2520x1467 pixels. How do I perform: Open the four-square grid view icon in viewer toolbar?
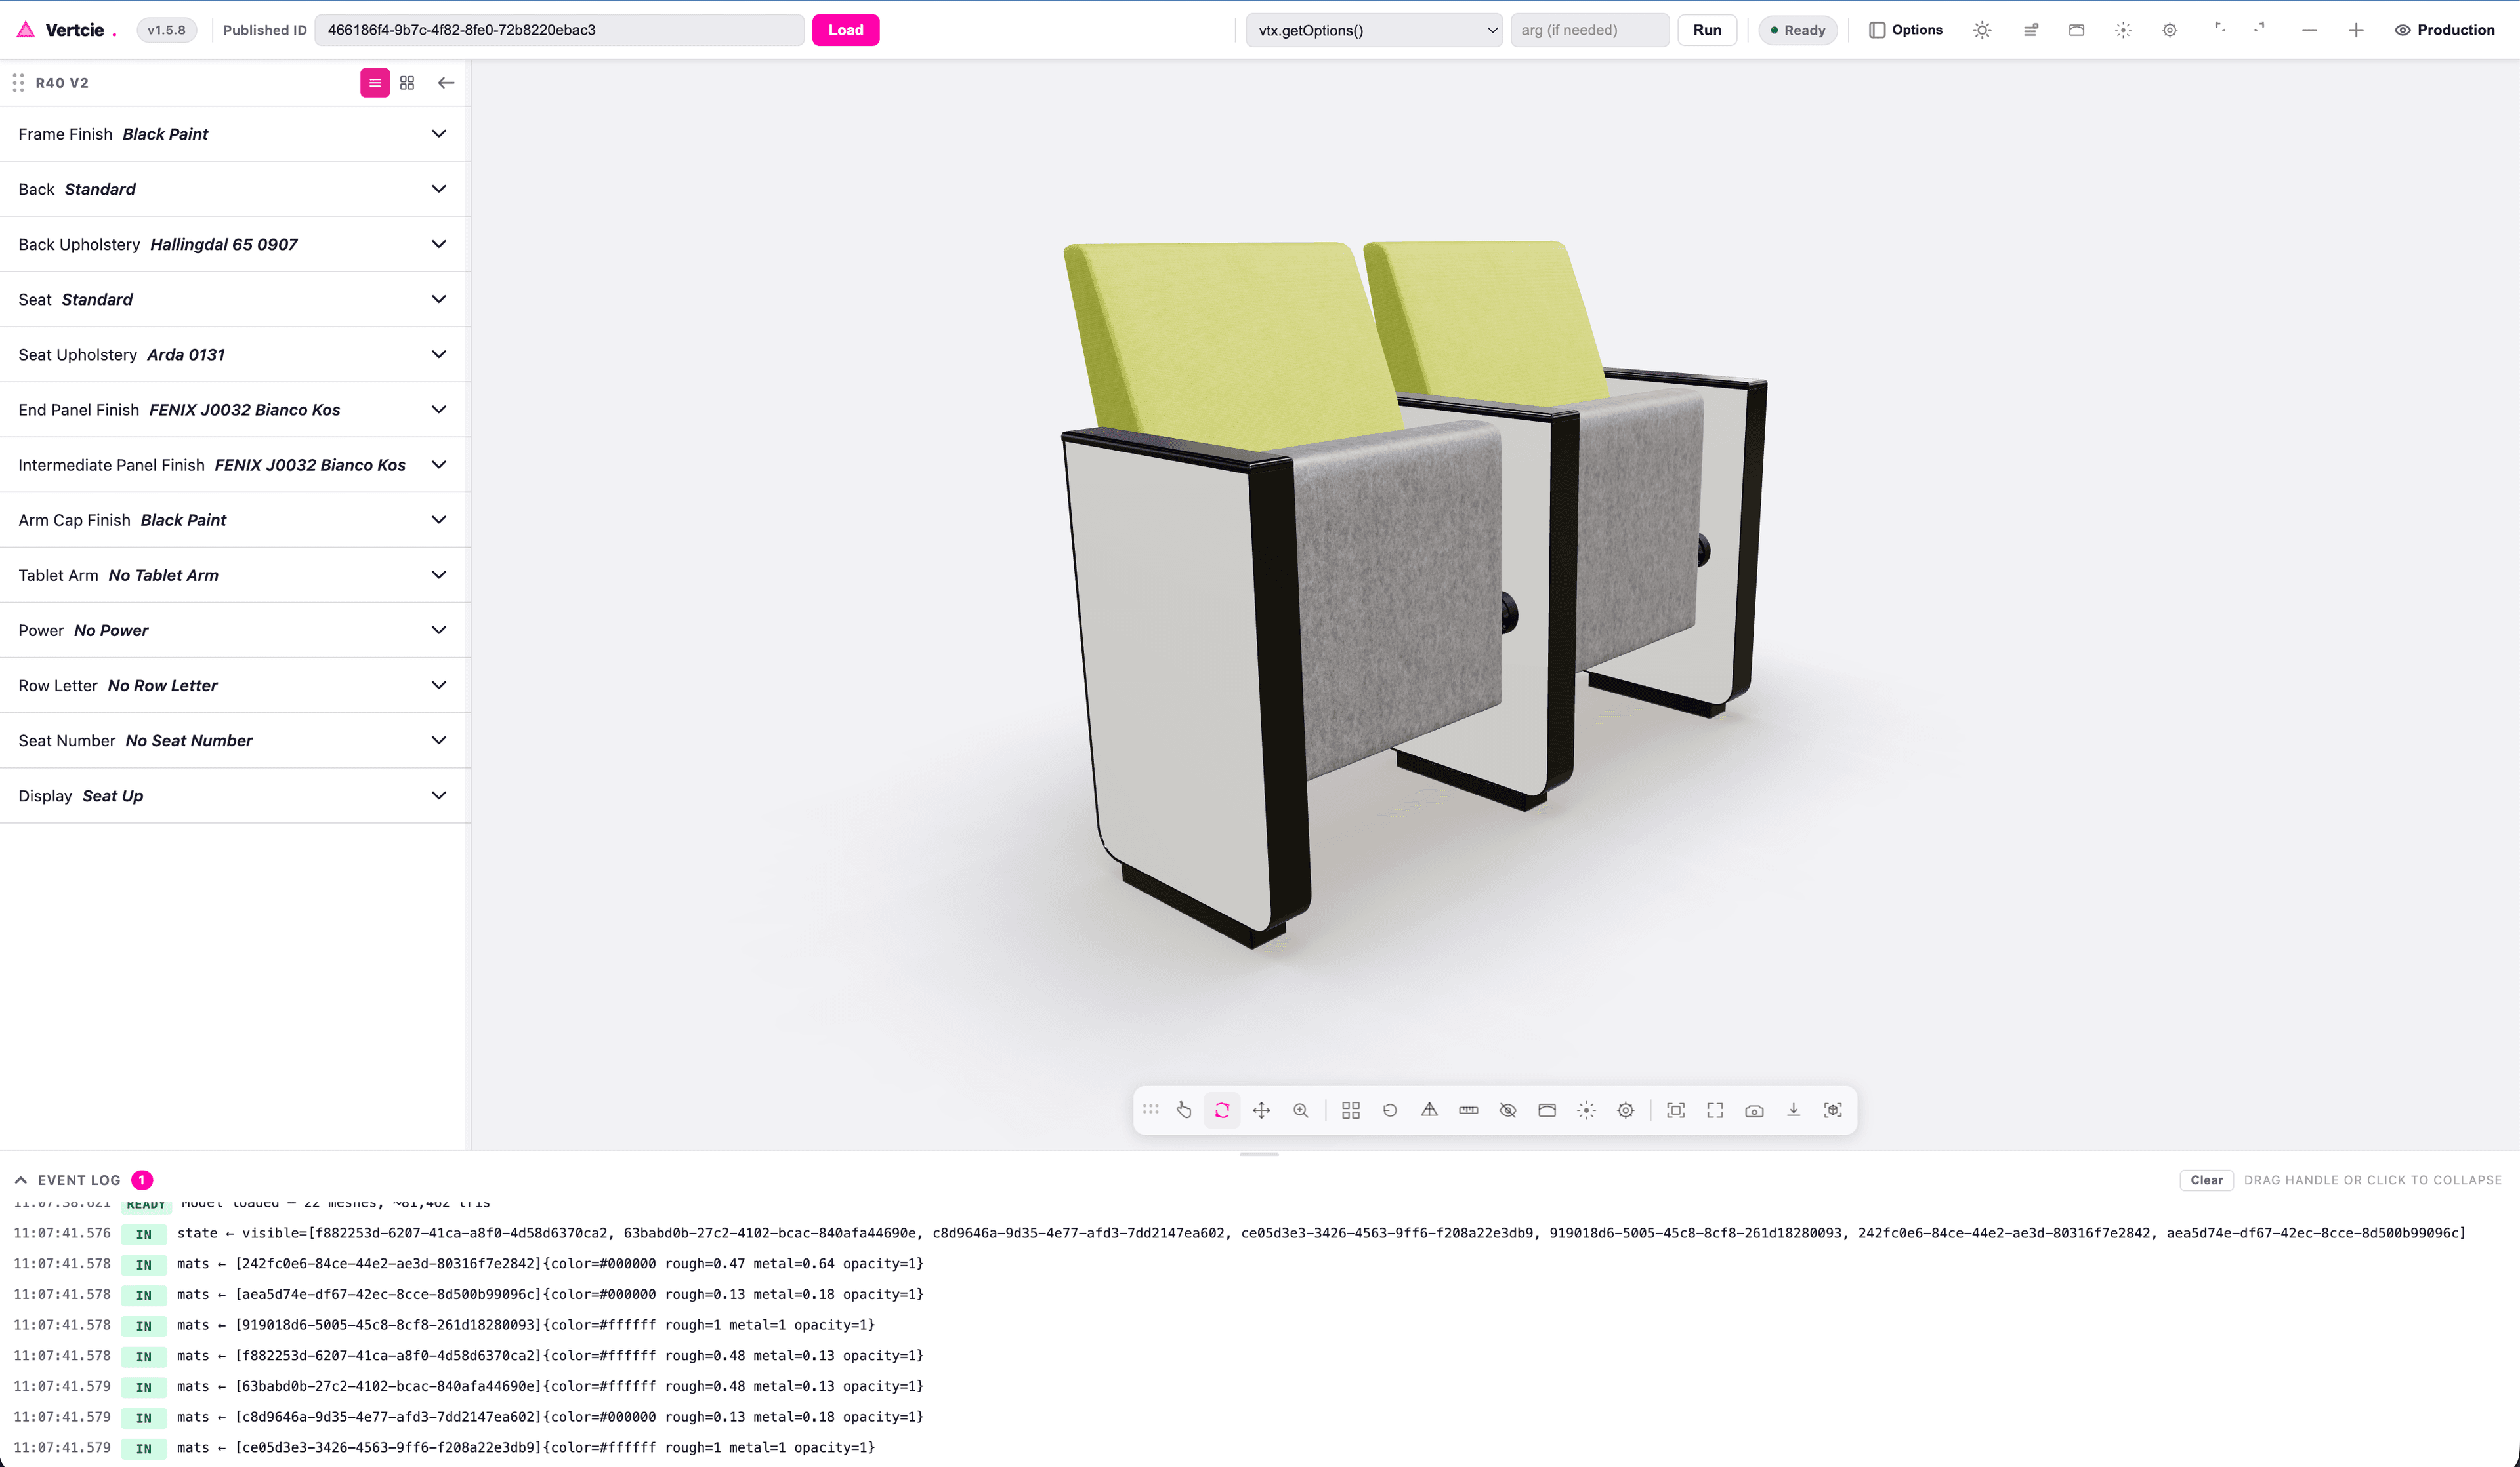click(x=1351, y=1110)
